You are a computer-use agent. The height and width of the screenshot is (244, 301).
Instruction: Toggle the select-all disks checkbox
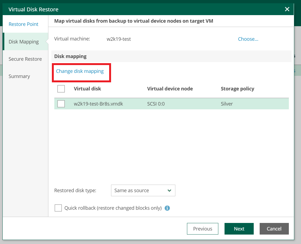(x=61, y=89)
